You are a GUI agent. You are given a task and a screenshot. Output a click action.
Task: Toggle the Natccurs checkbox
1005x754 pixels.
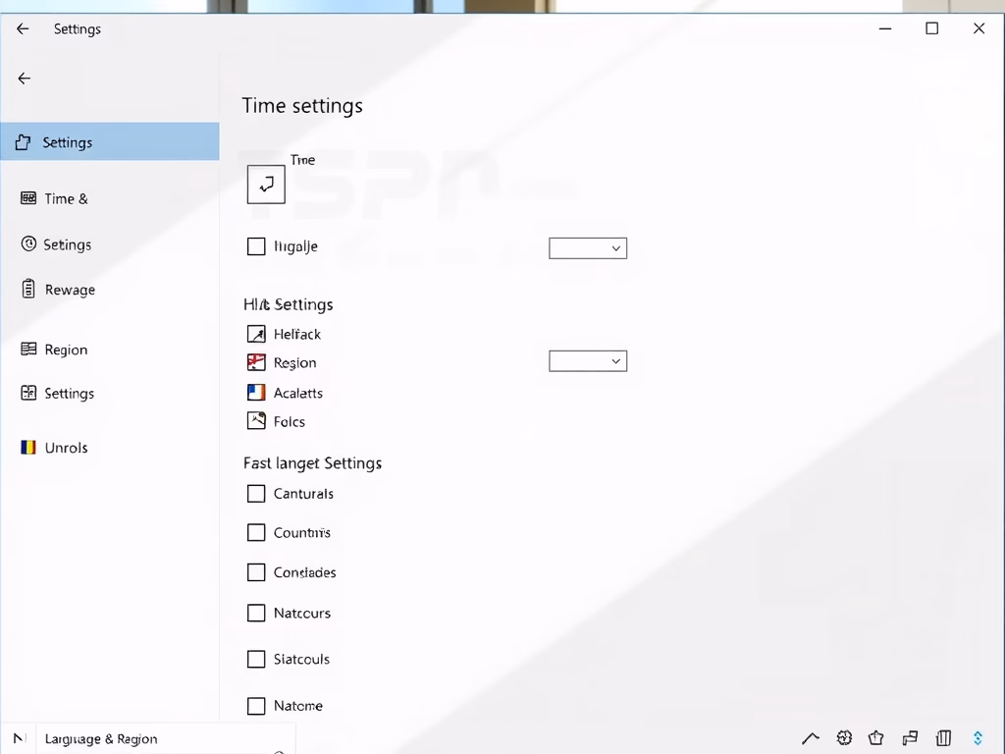[256, 613]
